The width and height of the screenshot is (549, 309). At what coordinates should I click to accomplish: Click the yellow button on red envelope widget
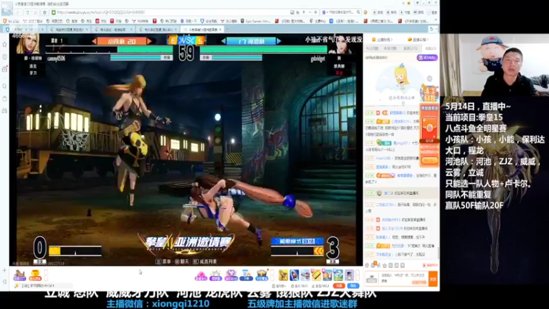(430, 161)
